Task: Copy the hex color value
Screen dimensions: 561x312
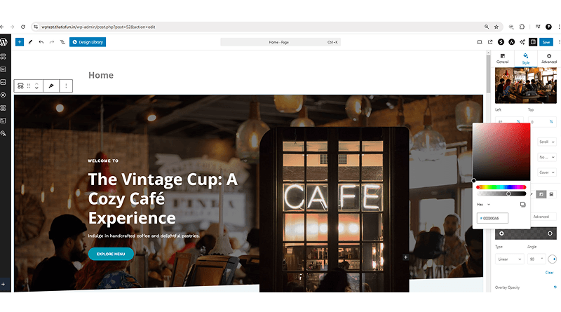Action: point(522,204)
